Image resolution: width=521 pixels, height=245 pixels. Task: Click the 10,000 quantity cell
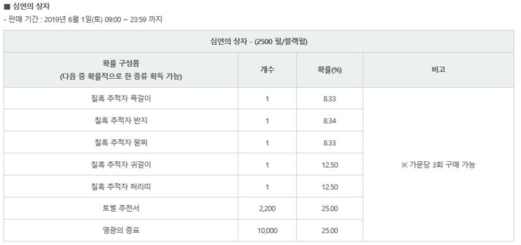point(267,231)
